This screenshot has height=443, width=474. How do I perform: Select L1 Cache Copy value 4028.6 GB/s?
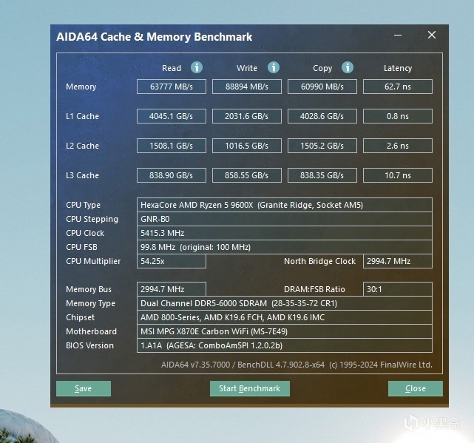click(x=322, y=116)
